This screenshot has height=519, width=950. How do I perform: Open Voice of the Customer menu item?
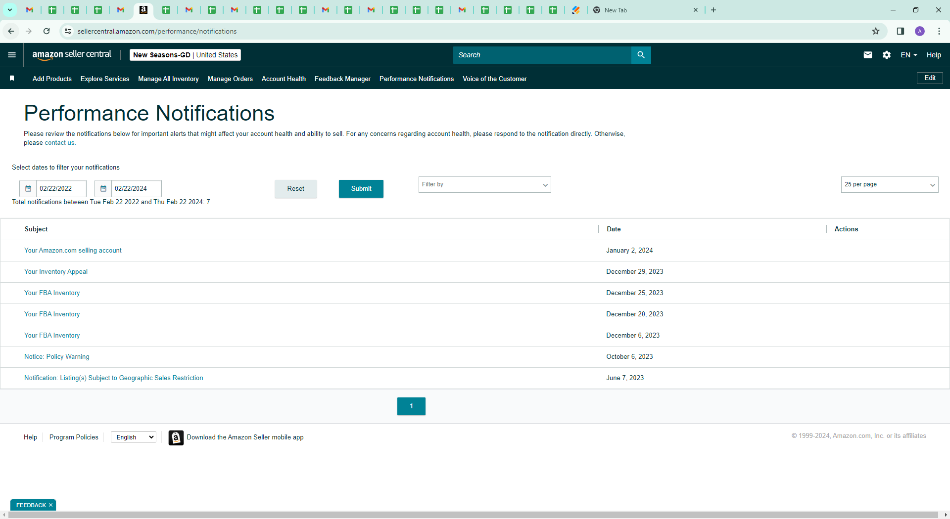pos(495,79)
